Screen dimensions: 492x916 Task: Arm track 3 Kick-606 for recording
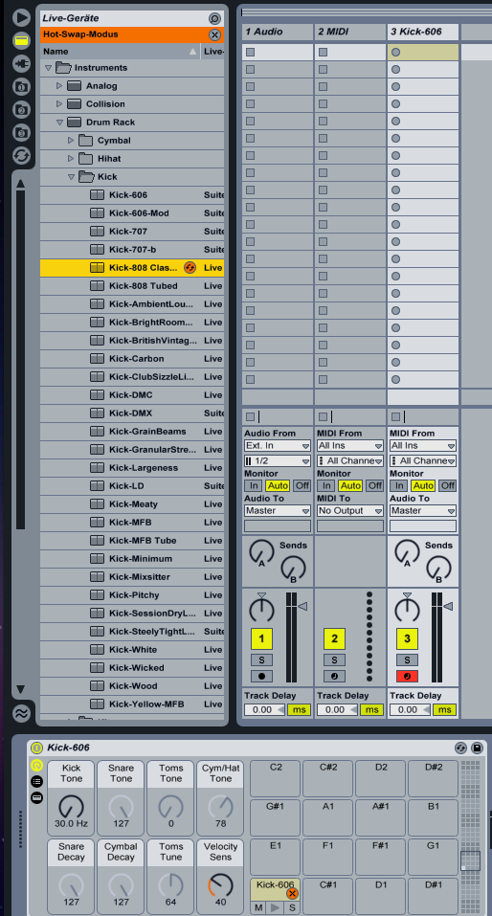click(407, 677)
